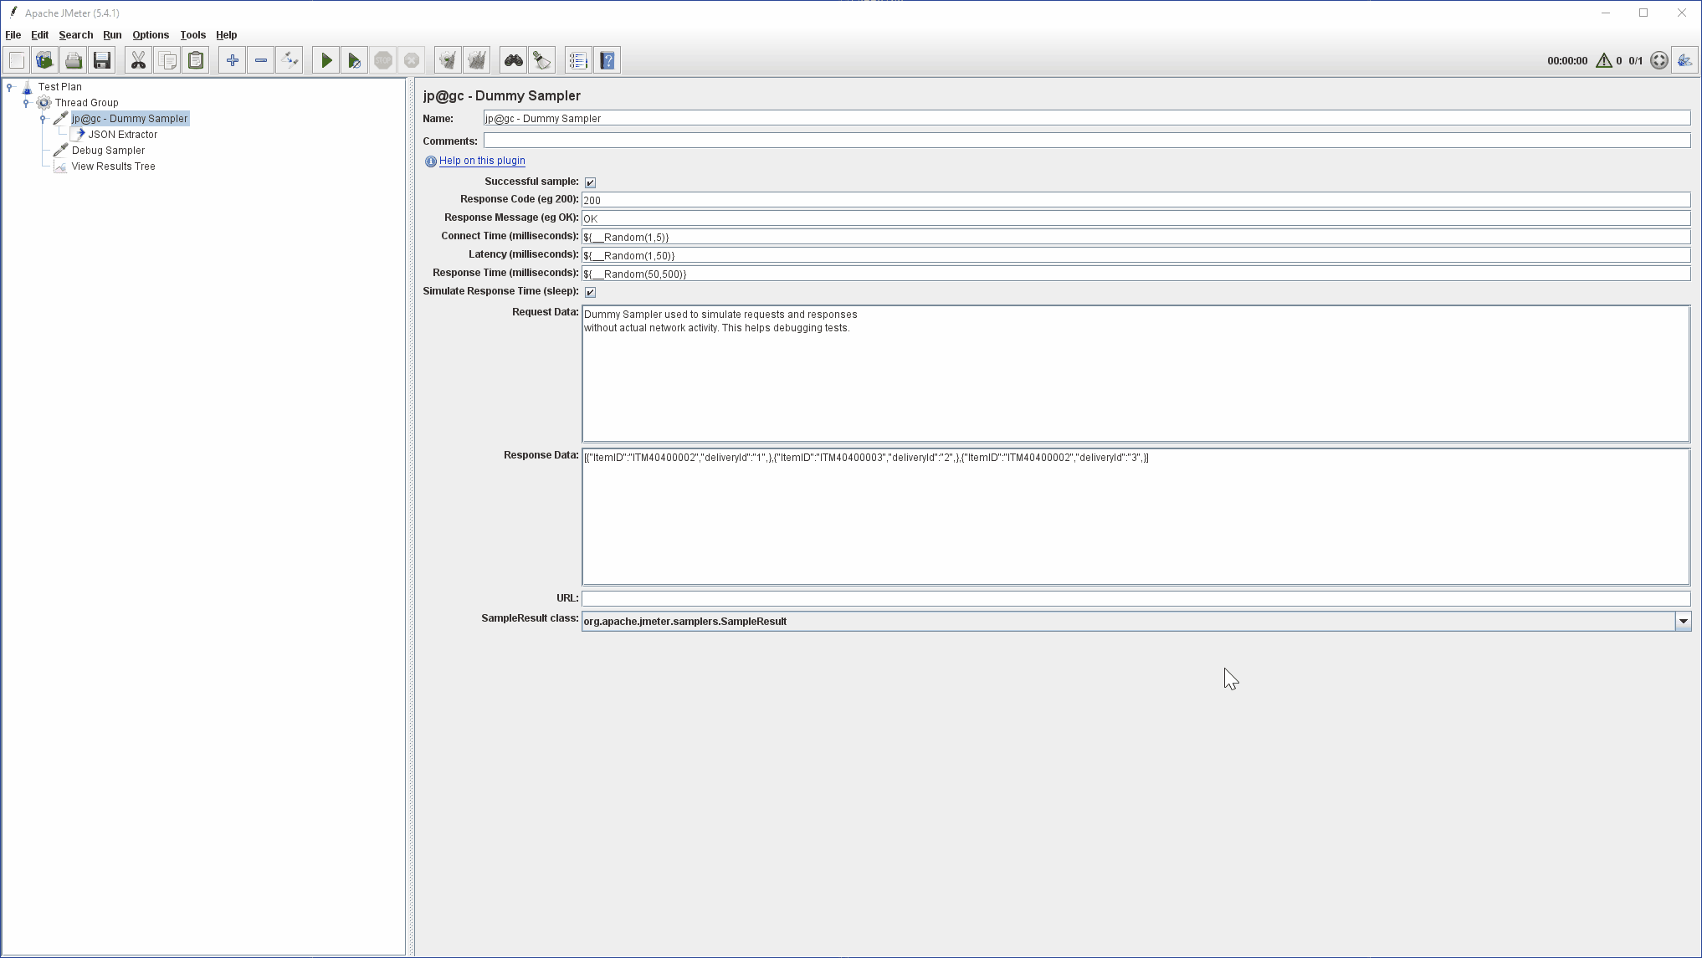Open the search binoculars icon
Viewport: 1702px width, 958px height.
point(513,59)
